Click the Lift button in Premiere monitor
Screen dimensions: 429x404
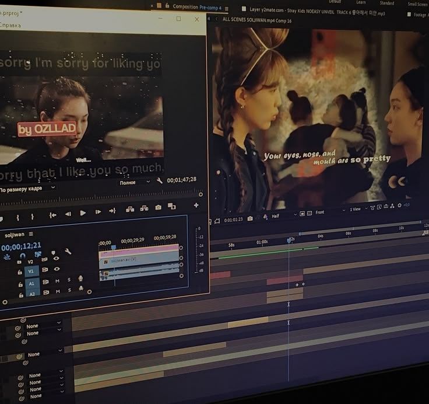tap(130, 210)
